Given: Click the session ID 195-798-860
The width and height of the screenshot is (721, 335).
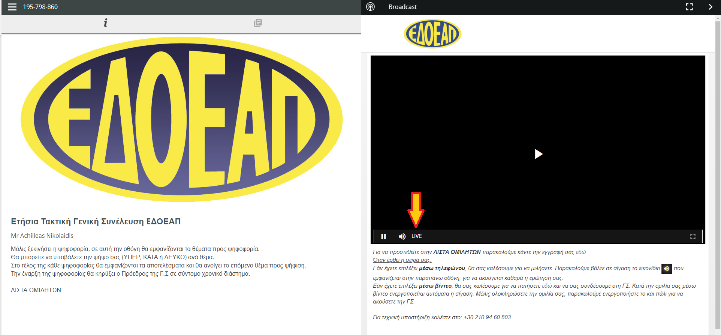Looking at the screenshot, I should click(40, 7).
